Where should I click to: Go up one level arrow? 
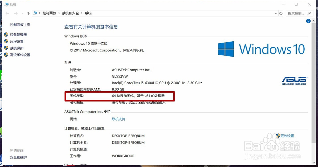[28, 13]
